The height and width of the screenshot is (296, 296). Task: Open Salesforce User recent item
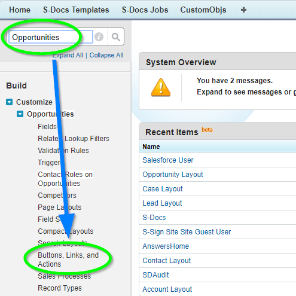(168, 160)
